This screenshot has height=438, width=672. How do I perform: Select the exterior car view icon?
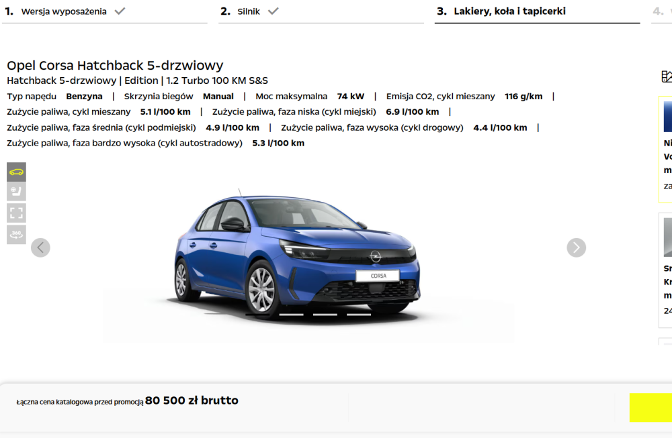pos(16,172)
